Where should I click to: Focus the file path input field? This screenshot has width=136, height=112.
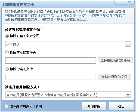[51, 77]
